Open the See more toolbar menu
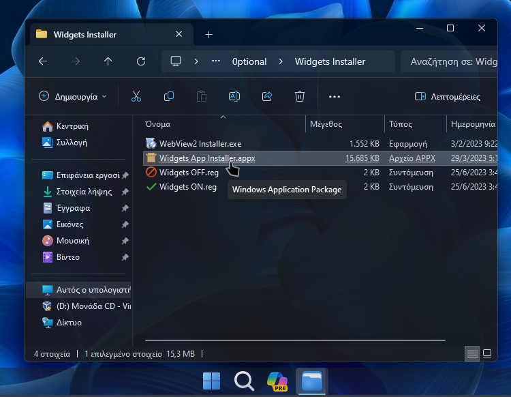 click(335, 97)
